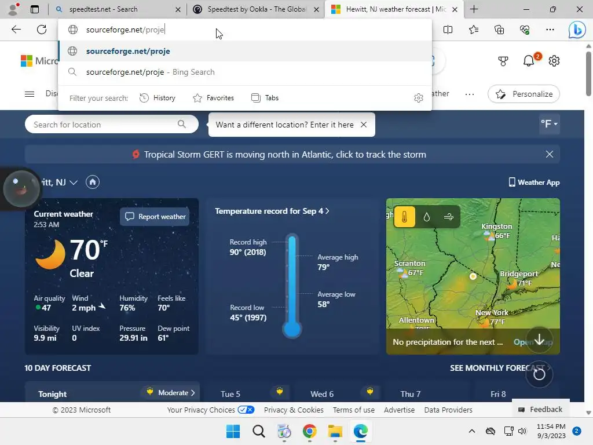This screenshot has height=445, width=593.
Task: Open the Feedback button
Action: click(x=541, y=410)
